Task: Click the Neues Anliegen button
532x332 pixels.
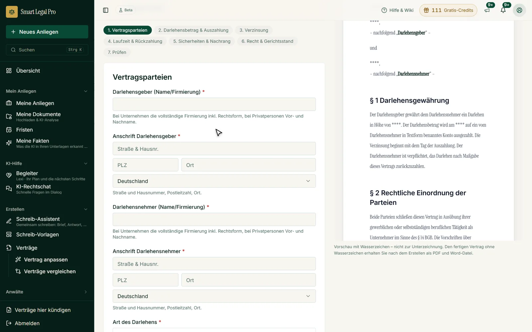Action: (x=47, y=32)
